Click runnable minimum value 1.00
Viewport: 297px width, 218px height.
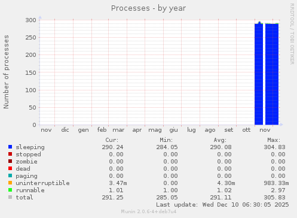(170, 190)
